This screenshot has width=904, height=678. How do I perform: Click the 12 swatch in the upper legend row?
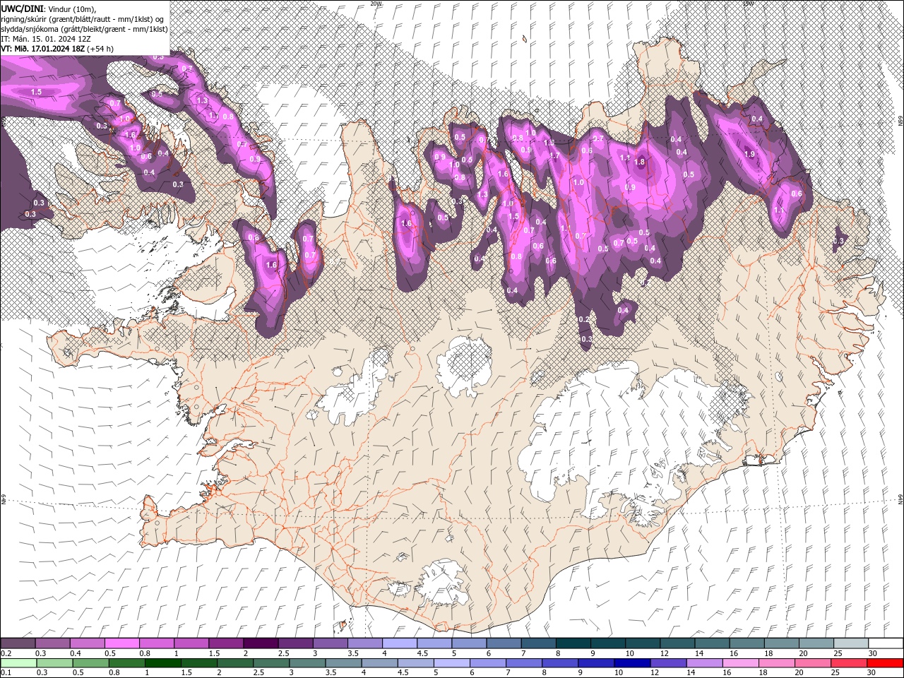[x=677, y=643]
